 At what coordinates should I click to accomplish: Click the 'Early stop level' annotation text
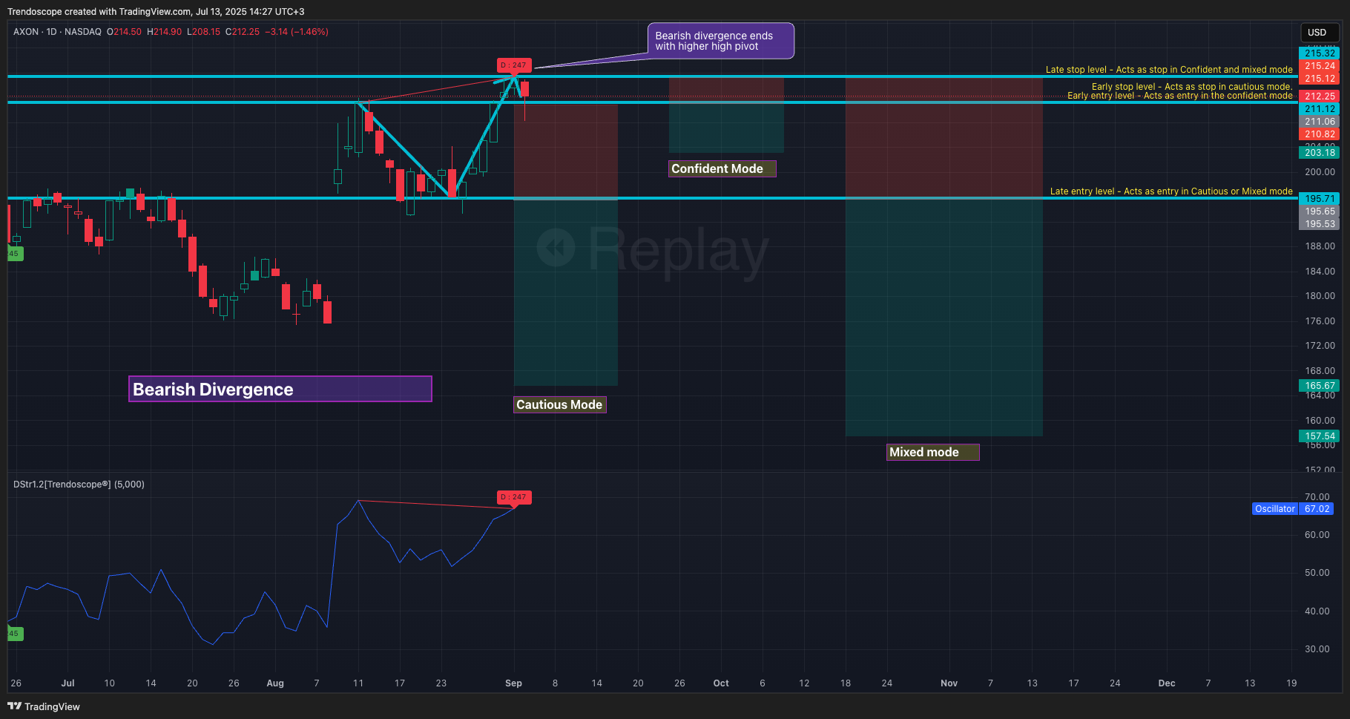(1192, 87)
